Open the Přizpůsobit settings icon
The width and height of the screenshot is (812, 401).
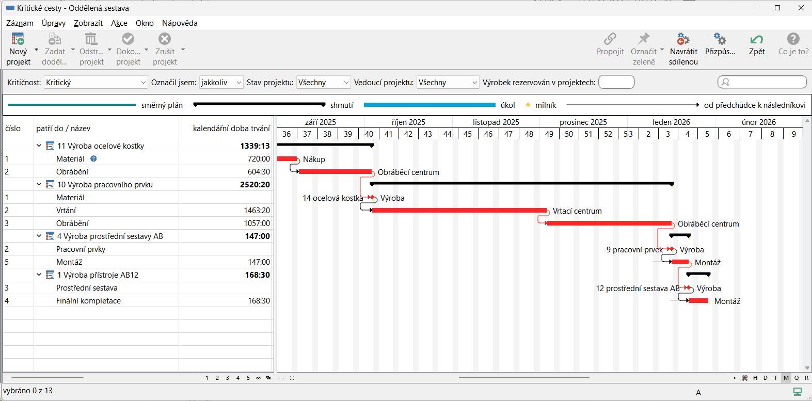point(720,39)
